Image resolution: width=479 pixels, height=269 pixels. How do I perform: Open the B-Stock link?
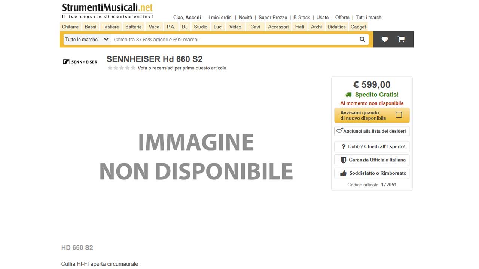(302, 18)
